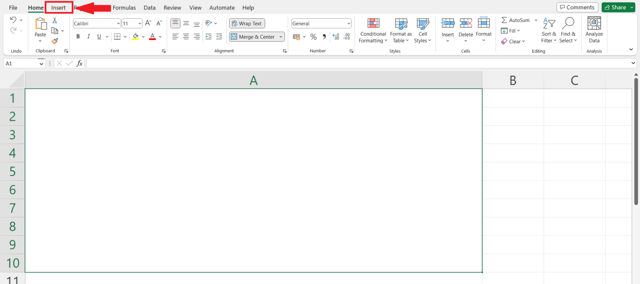Change text color using Font Color swatch
The width and height of the screenshot is (640, 284).
(x=152, y=37)
